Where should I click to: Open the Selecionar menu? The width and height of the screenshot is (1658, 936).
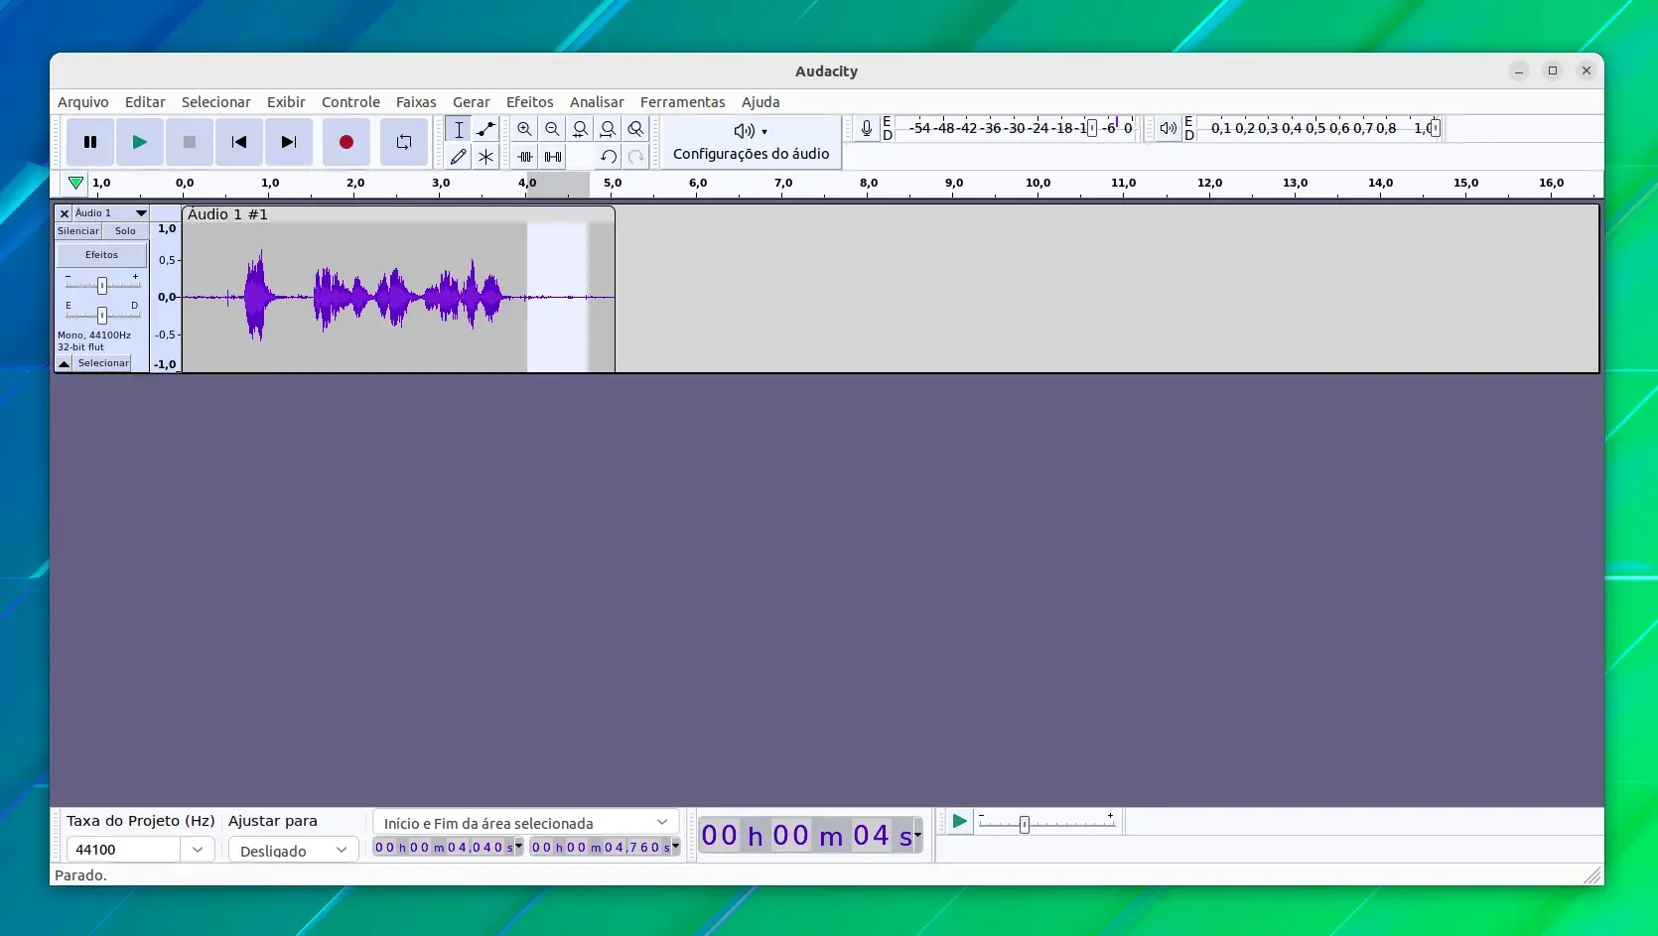pyautogui.click(x=215, y=102)
